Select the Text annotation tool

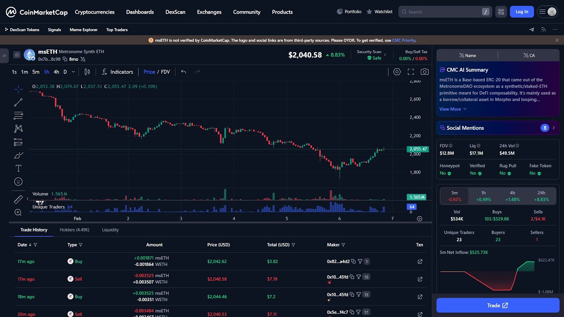click(x=19, y=168)
